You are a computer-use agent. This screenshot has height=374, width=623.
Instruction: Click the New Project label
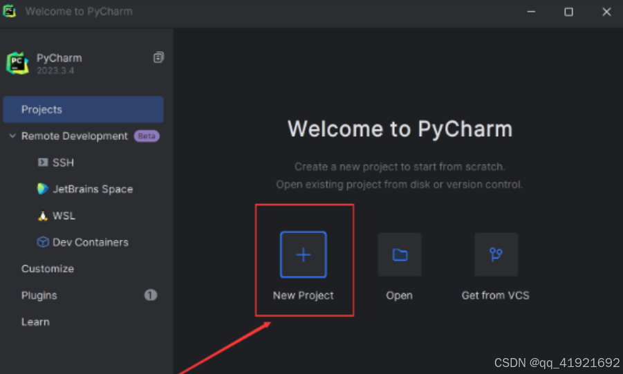[303, 295]
